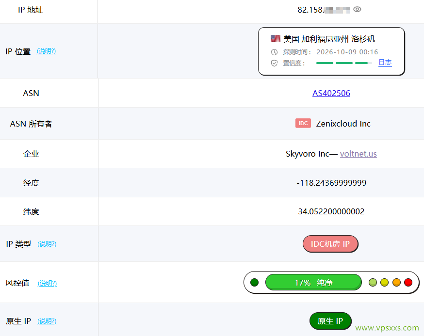Select latitude value 34.052200000002
Image resolution: width=424 pixels, height=336 pixels.
click(x=331, y=211)
